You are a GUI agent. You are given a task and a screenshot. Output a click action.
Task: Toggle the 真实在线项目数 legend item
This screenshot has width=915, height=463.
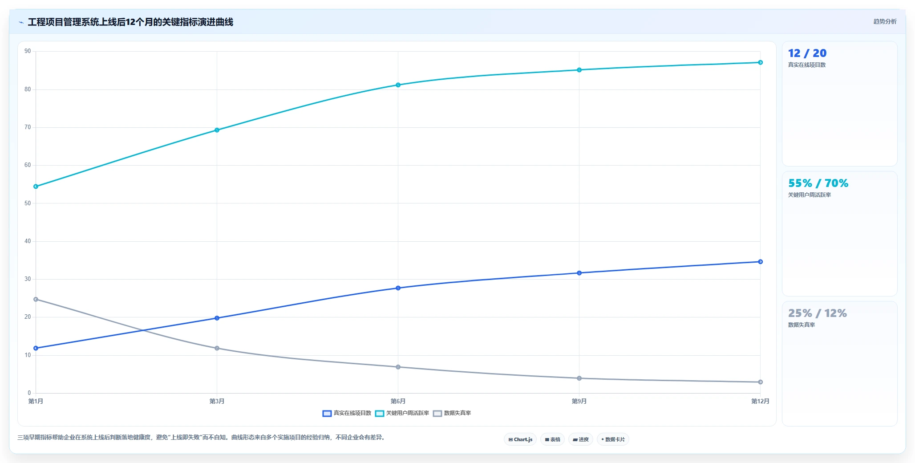click(347, 413)
